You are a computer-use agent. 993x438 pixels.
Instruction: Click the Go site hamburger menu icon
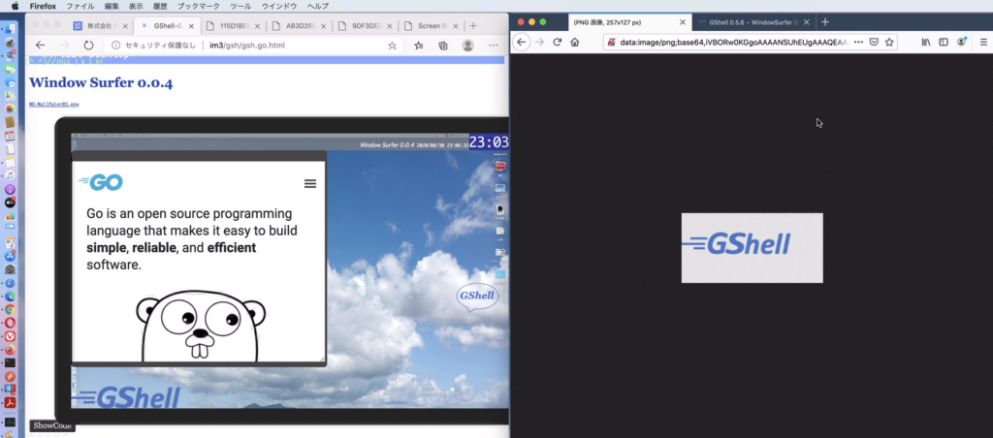(309, 183)
